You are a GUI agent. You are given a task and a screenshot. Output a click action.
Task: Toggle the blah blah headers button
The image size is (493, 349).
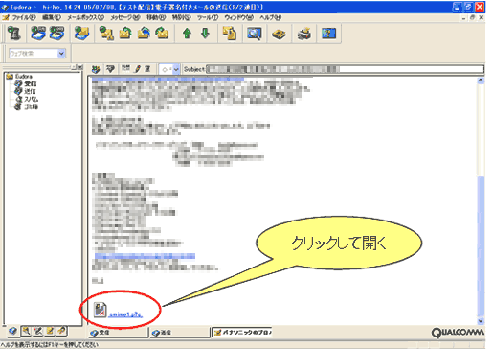tap(125, 68)
